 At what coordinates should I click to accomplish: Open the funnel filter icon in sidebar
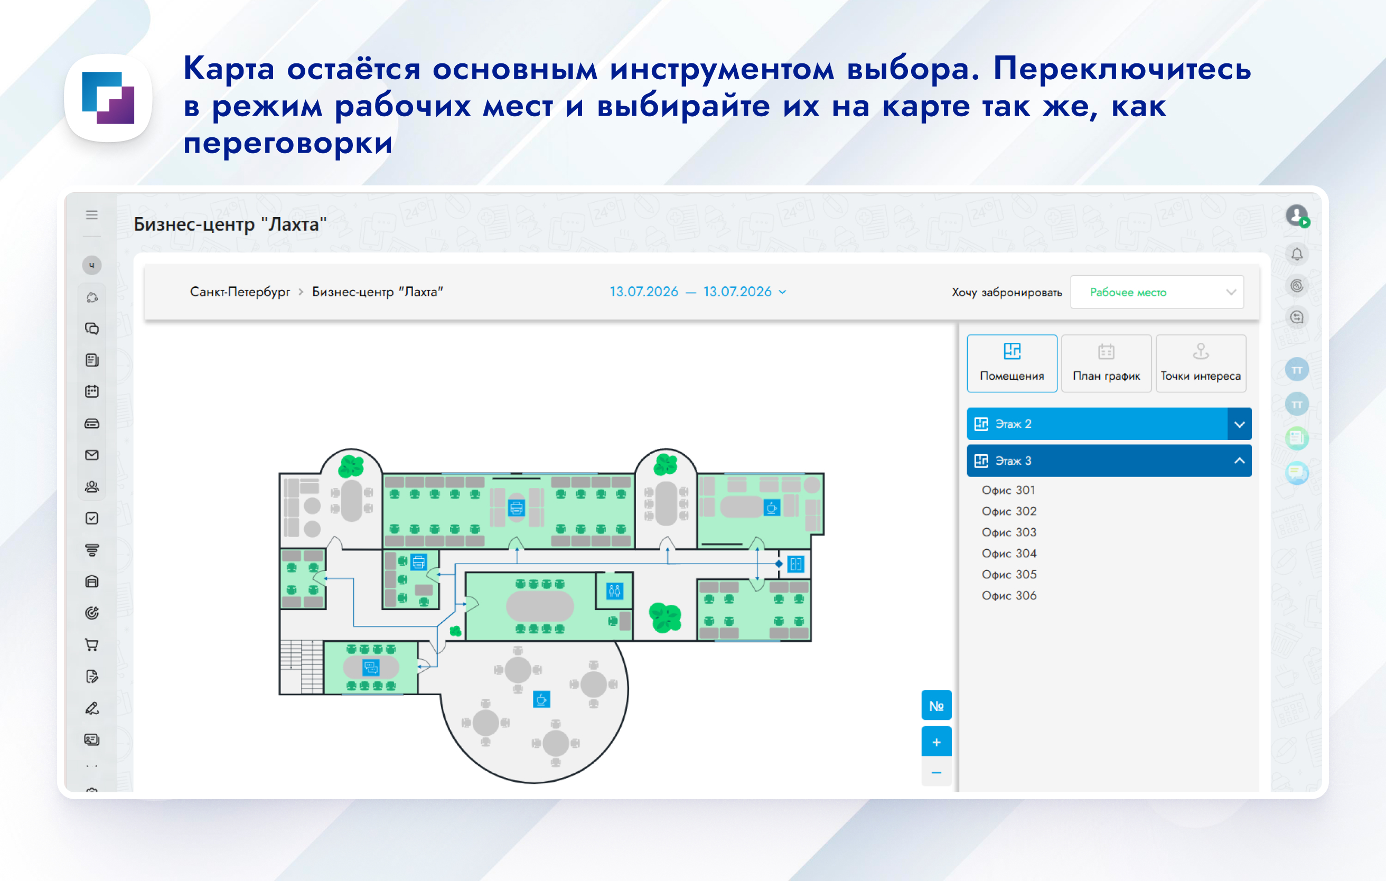tap(91, 550)
